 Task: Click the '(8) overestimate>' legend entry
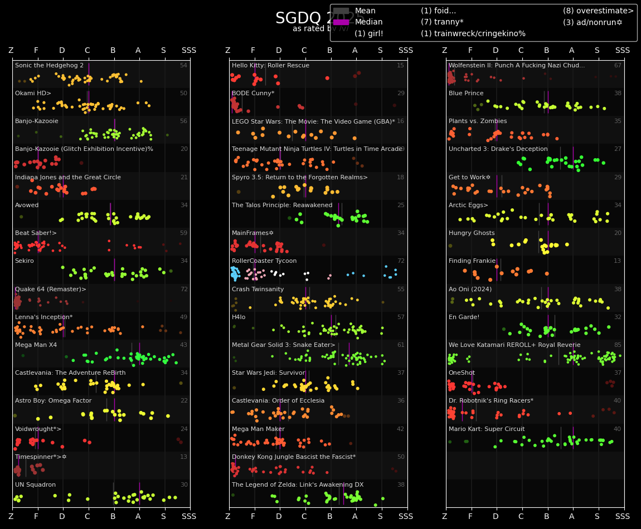(x=598, y=11)
